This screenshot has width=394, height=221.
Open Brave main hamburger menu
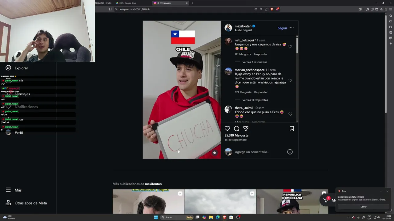tap(391, 9)
